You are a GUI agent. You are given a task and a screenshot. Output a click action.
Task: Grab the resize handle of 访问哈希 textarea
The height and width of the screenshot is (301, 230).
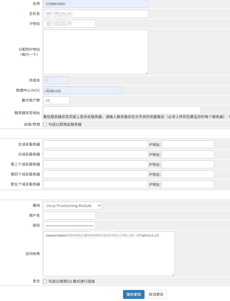click(x=173, y=275)
